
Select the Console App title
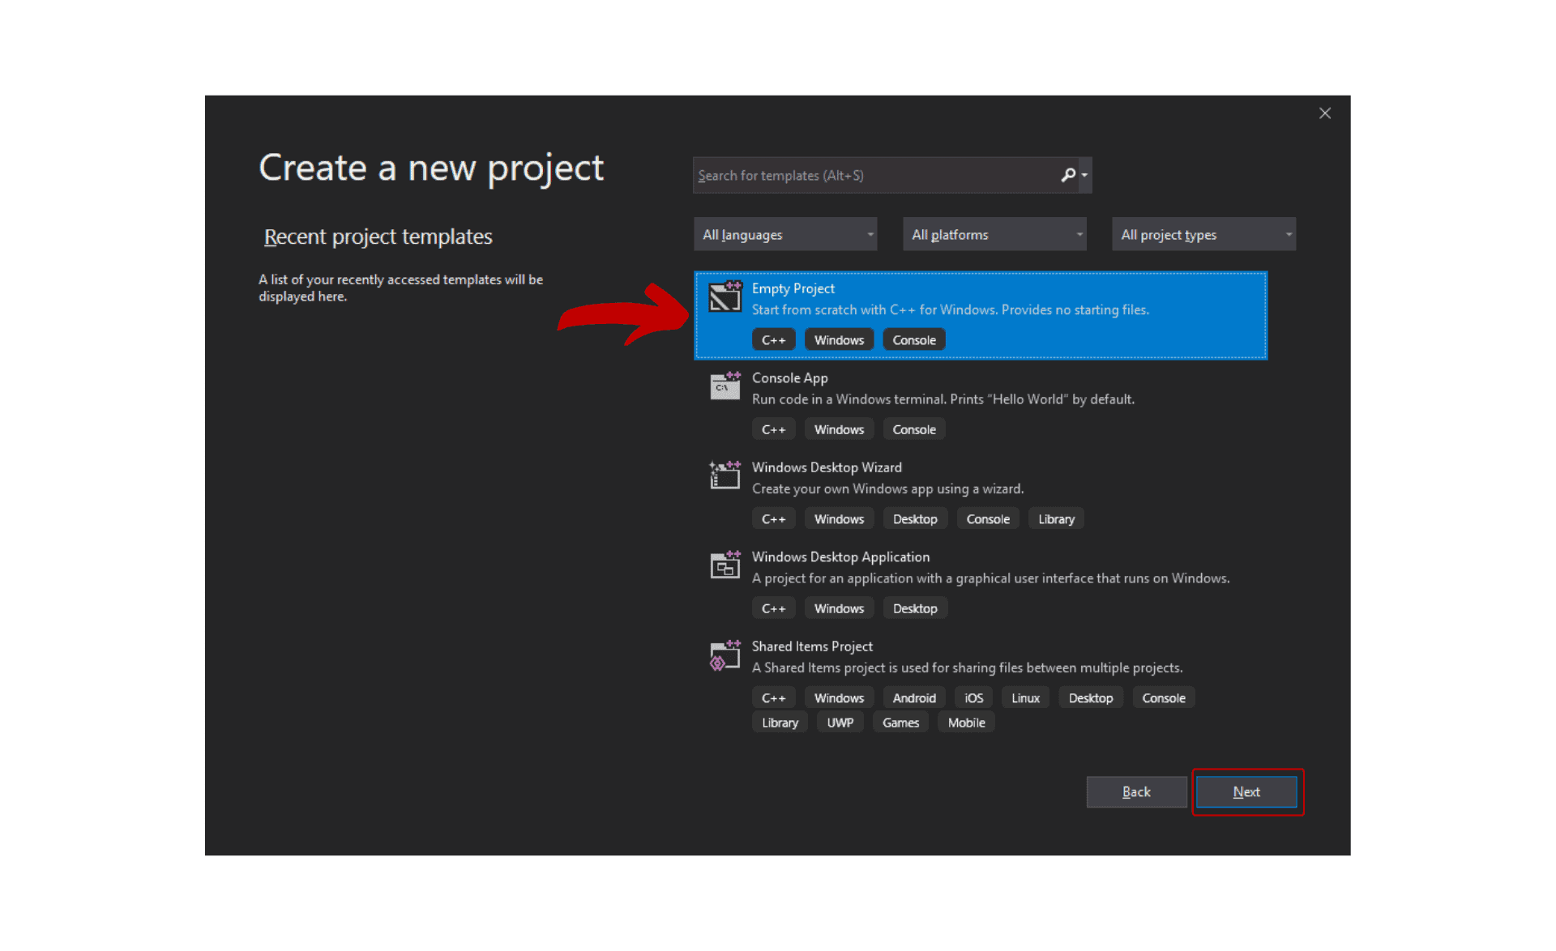coord(789,377)
